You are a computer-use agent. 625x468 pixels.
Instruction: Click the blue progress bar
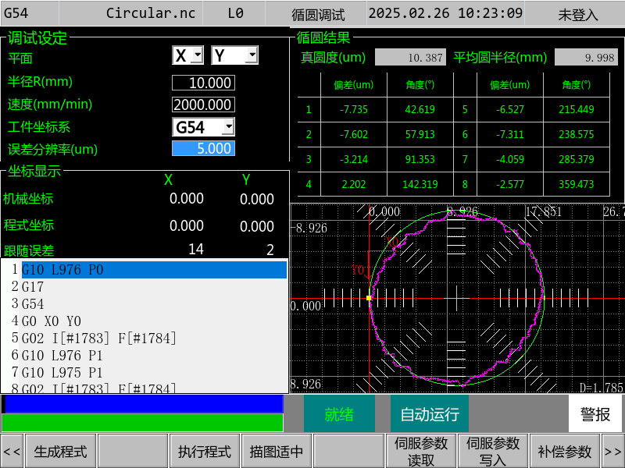[143, 403]
